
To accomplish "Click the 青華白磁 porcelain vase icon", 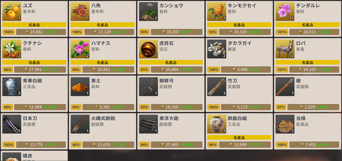I will point(12,87).
